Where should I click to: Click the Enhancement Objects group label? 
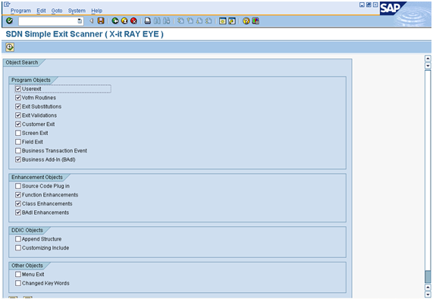tap(37, 177)
